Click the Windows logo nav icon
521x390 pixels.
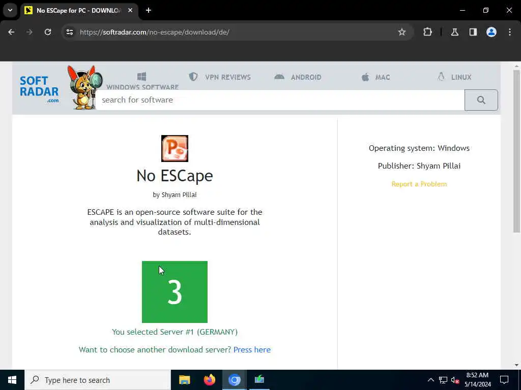141,77
